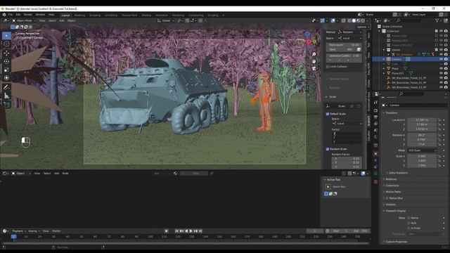Open timeline Playback menu
The image size is (450, 253).
tap(18, 231)
